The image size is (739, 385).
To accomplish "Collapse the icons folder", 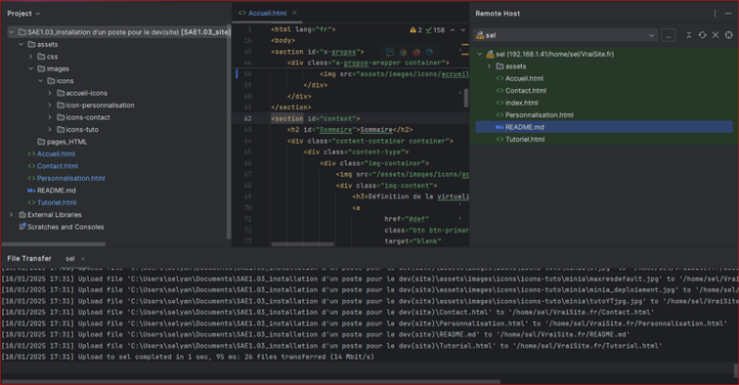I will (x=40, y=81).
